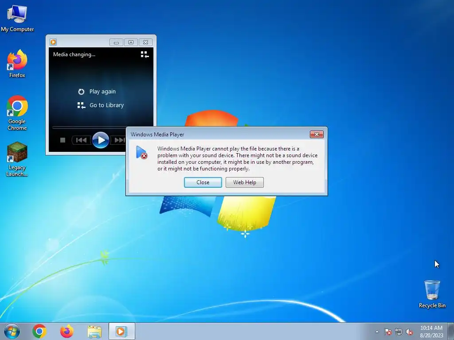Screen dimensions: 454x340
Task: Click the network status tray icon
Action: (399, 332)
